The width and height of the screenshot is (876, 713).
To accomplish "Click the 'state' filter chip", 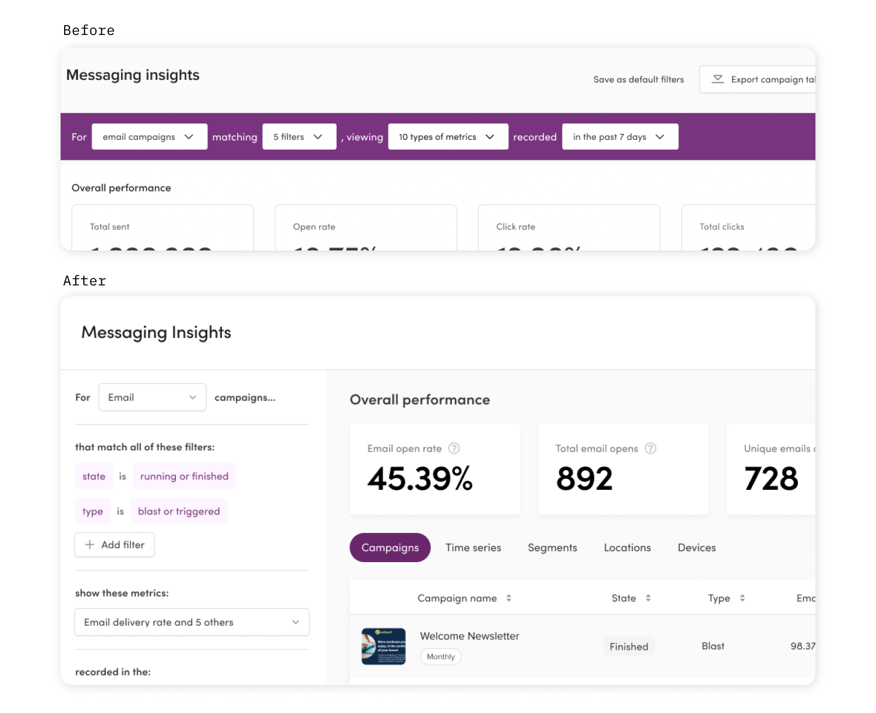I will click(94, 476).
